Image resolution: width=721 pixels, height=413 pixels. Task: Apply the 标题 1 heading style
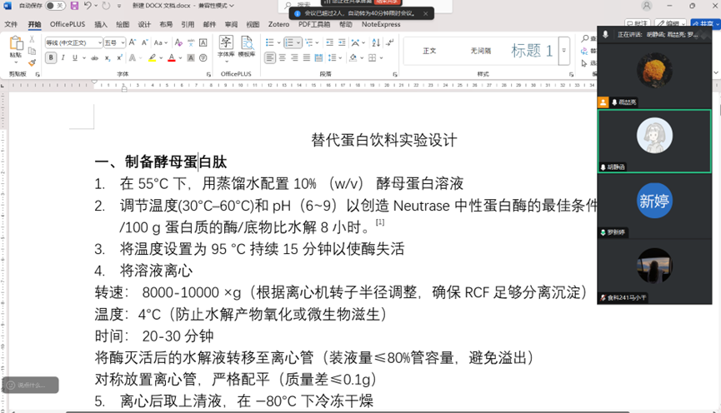[531, 51]
